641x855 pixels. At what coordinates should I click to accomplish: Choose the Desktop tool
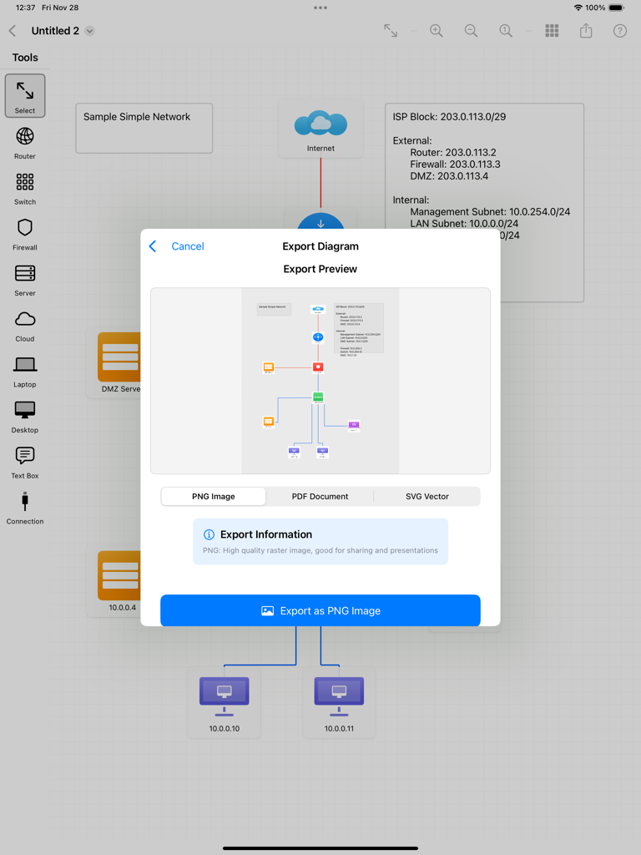[x=25, y=418]
